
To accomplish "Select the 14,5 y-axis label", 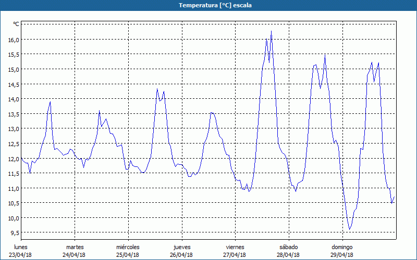I will (13, 84).
